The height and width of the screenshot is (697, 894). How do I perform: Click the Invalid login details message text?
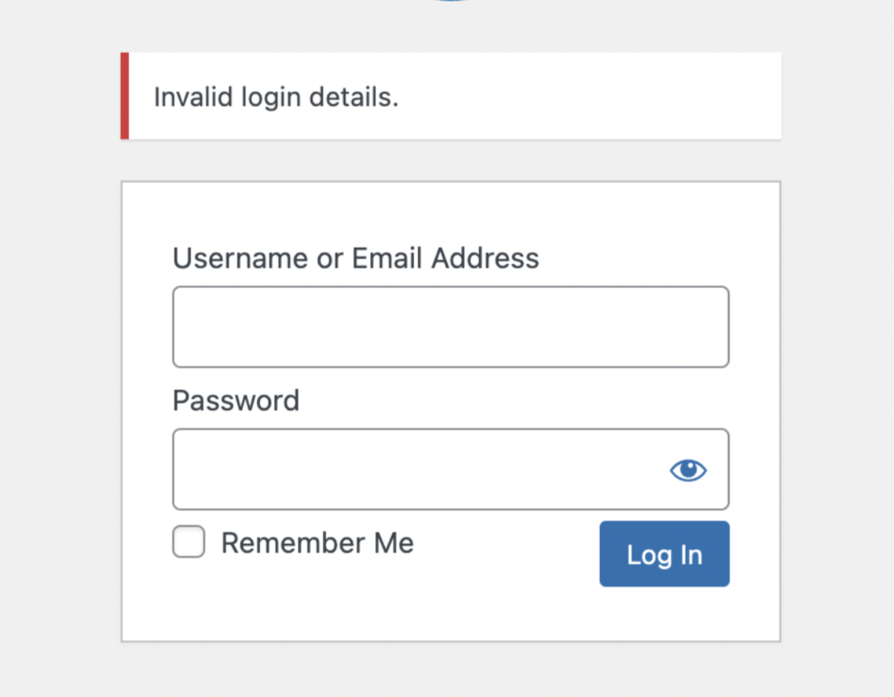(x=276, y=97)
